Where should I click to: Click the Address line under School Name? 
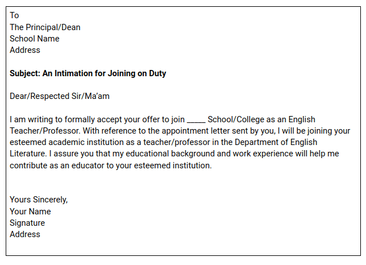(25, 50)
